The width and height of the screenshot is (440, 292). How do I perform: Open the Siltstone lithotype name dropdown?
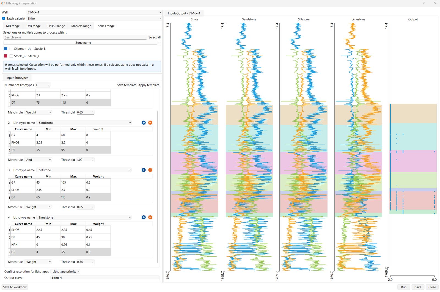(x=84, y=170)
